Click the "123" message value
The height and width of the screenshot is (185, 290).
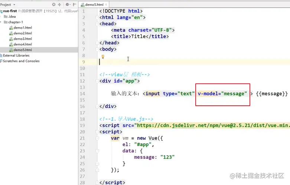pyautogui.click(x=167, y=157)
